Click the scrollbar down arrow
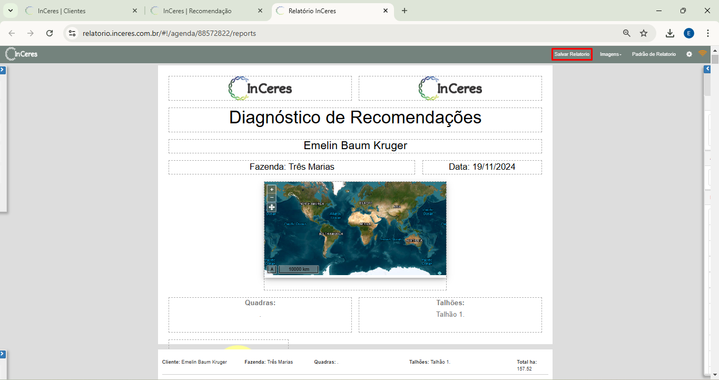The height and width of the screenshot is (380, 719). (715, 376)
